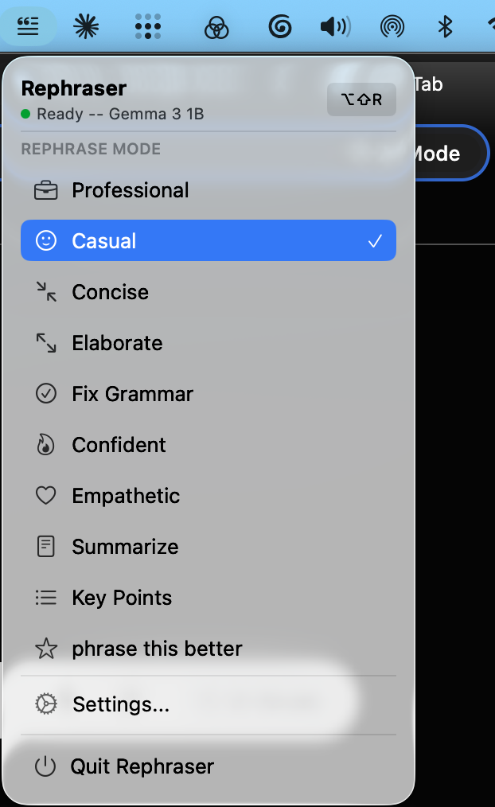495x807 pixels.
Task: Quit Rephraser via the menu entry
Action: [x=142, y=766]
